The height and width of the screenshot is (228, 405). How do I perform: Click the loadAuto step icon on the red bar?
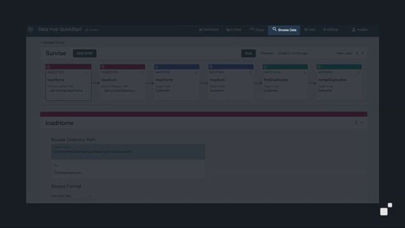[103, 66]
